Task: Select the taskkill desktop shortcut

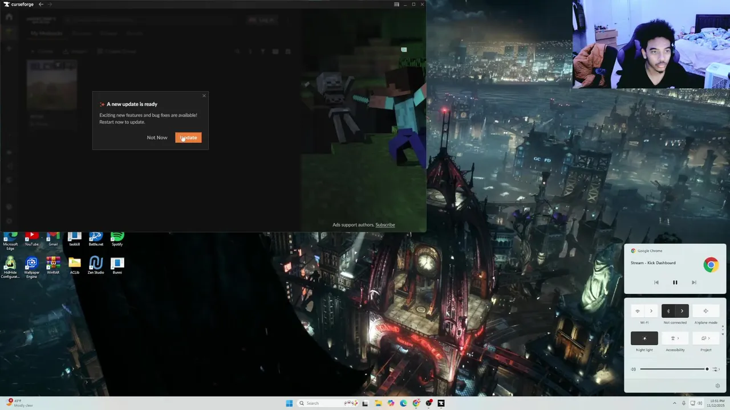Action: tap(74, 240)
